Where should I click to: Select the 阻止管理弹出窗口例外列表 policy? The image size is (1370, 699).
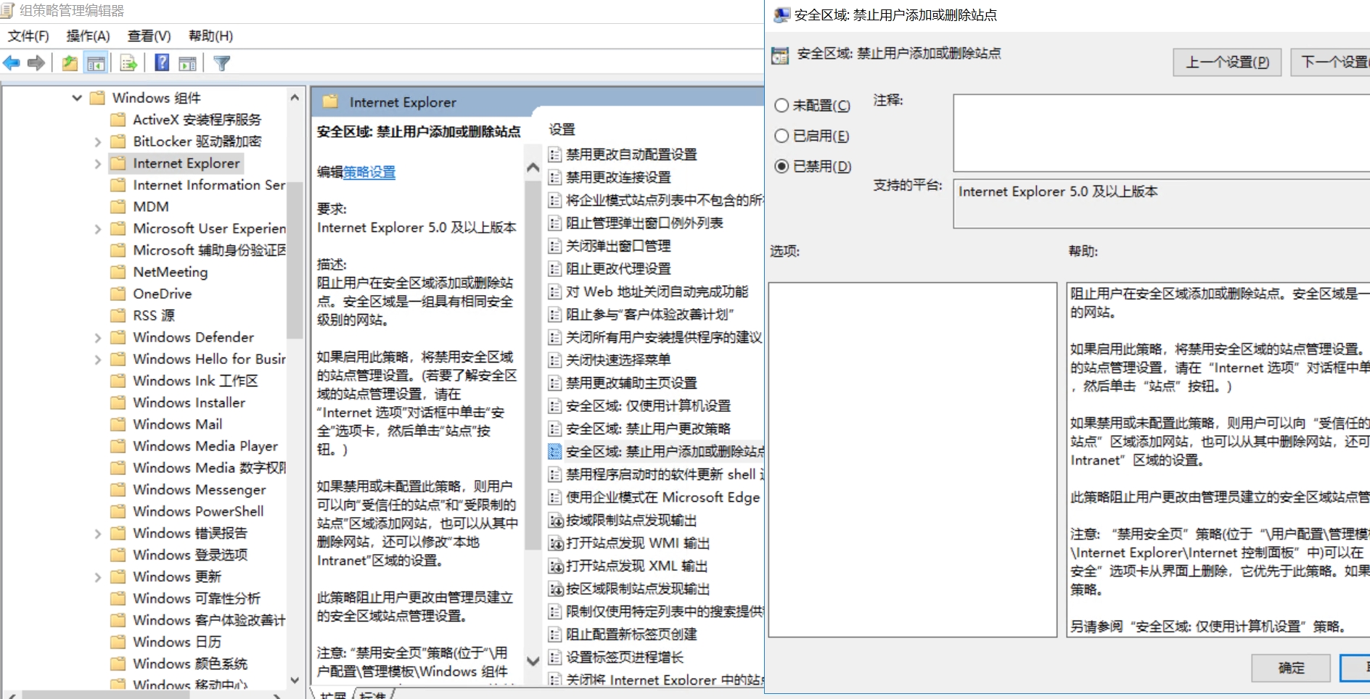(644, 223)
